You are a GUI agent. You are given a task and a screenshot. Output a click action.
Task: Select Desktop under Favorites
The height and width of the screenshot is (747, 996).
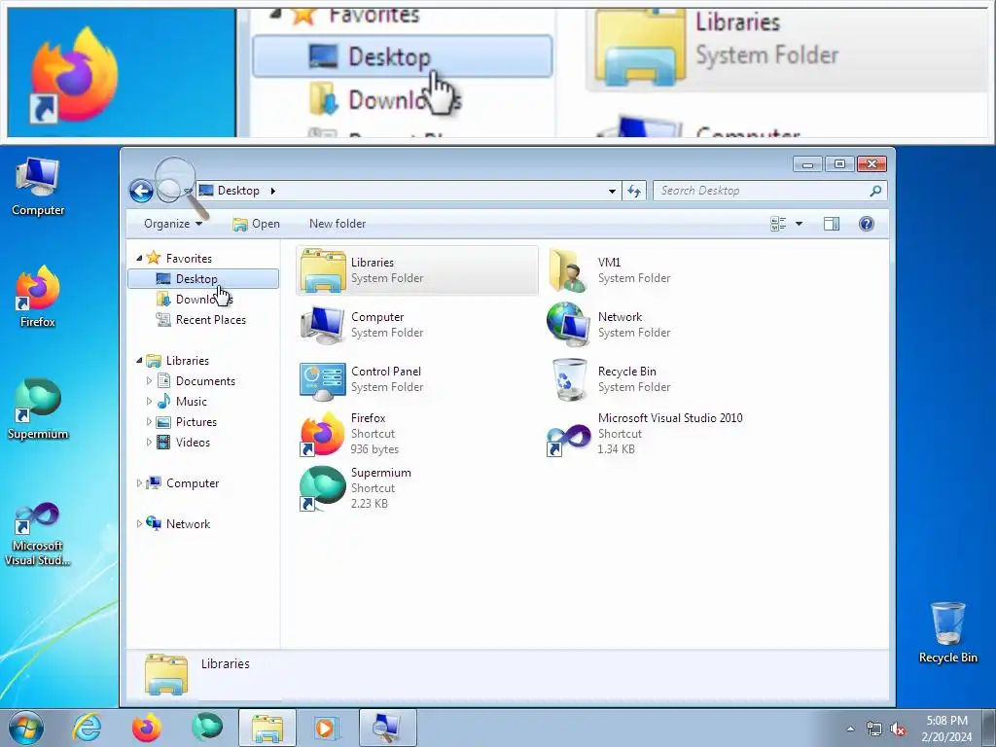pyautogui.click(x=203, y=279)
